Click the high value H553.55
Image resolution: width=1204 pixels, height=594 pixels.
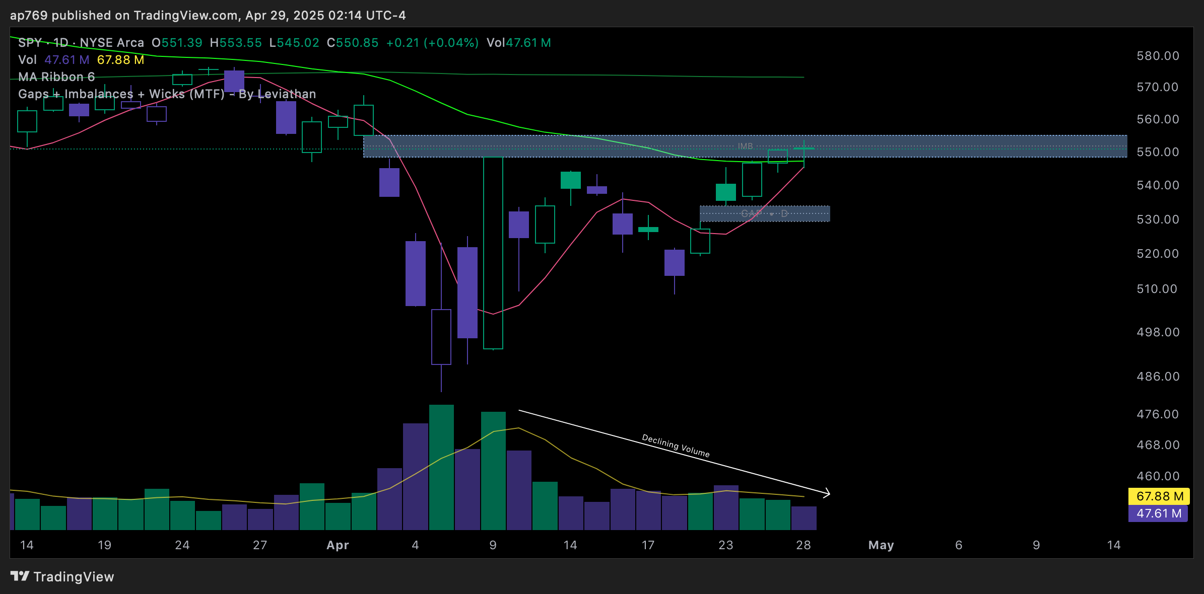click(x=236, y=43)
